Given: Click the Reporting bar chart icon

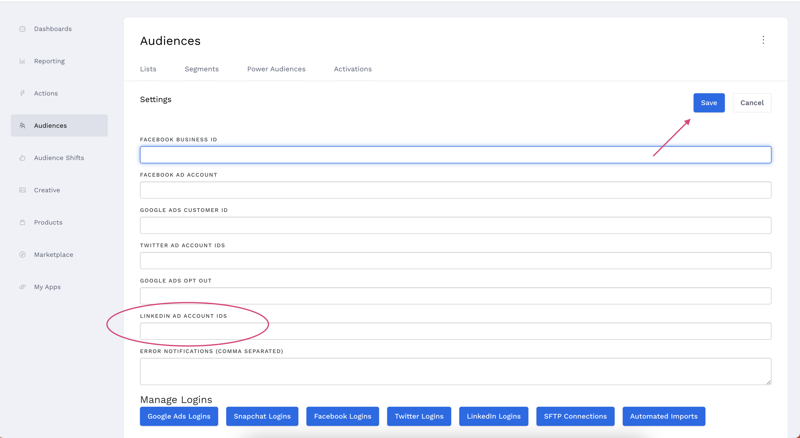Looking at the screenshot, I should click(22, 61).
